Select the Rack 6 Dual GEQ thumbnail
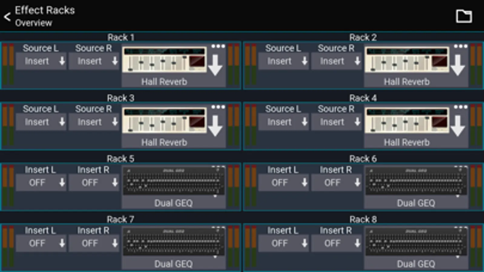The width and height of the screenshot is (484, 272). click(416, 181)
